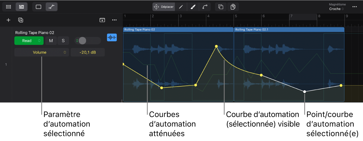Click the rectangular region view button
The image size is (363, 141).
point(38,7)
